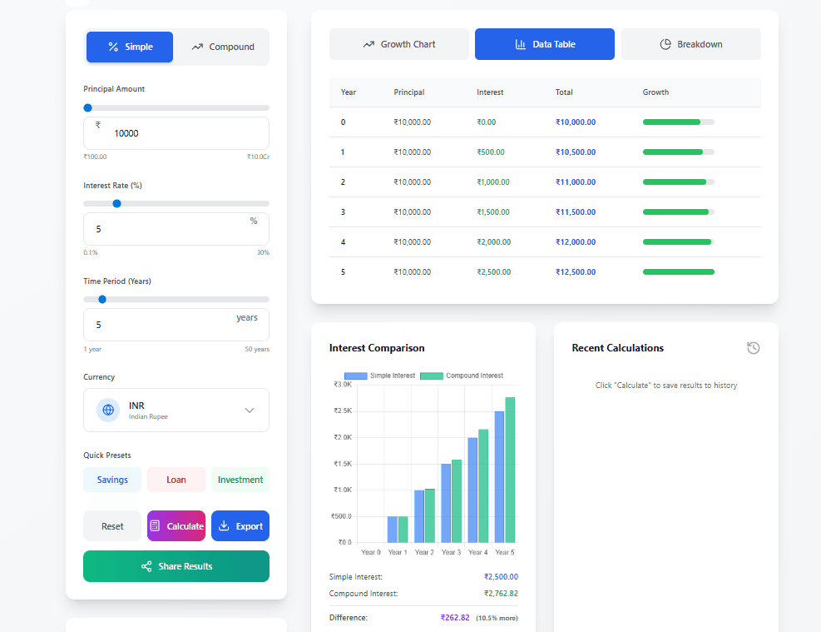The image size is (821, 632).
Task: Click the chevron beside Indian Rupee
Action: coord(249,410)
